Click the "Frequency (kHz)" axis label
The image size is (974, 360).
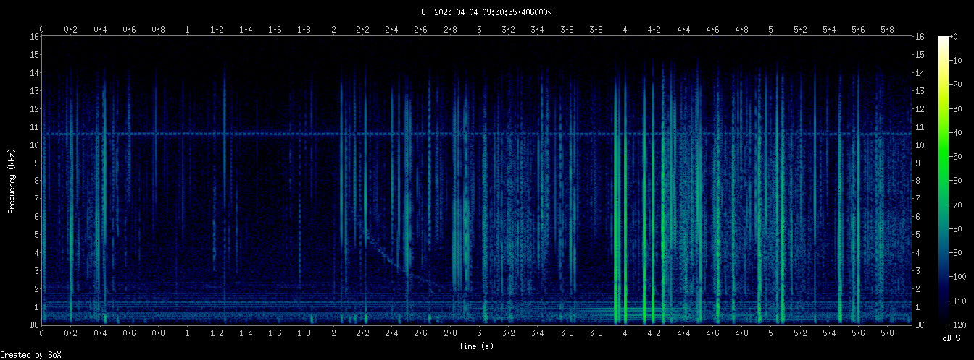tap(12, 181)
